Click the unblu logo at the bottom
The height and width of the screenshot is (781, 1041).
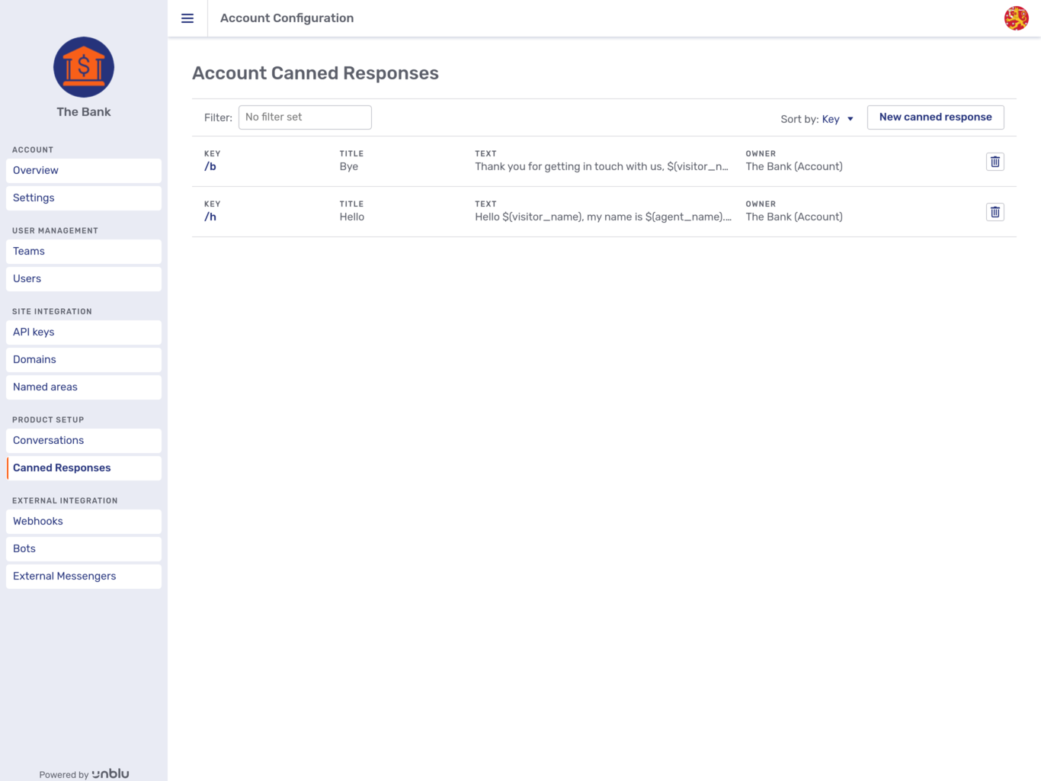click(110, 773)
